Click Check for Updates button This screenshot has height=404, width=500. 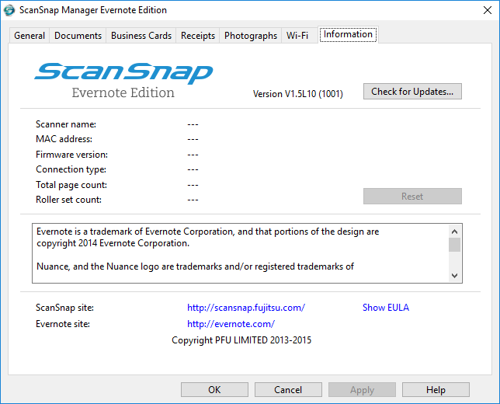pyautogui.click(x=412, y=92)
